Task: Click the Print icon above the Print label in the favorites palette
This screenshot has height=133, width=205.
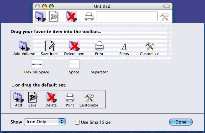Action: [x=99, y=46]
